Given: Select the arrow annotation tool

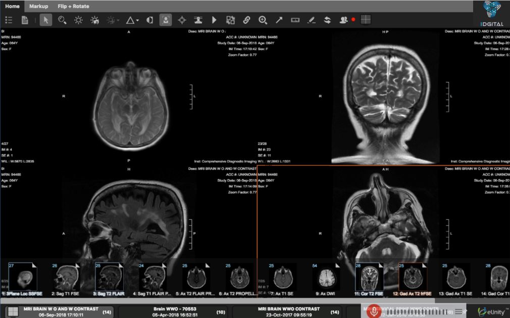Looking at the screenshot, I should click(x=279, y=20).
